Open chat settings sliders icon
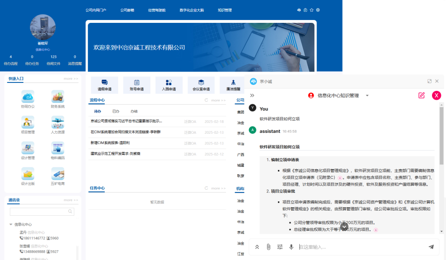 (280, 247)
